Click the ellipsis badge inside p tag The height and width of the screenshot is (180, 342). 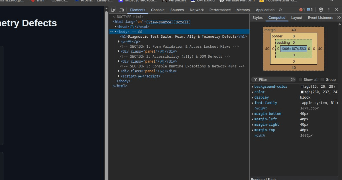click(x=129, y=42)
